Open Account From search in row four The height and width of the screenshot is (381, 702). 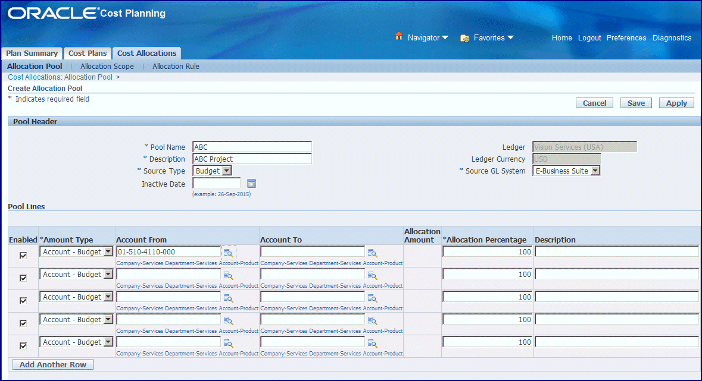(228, 320)
